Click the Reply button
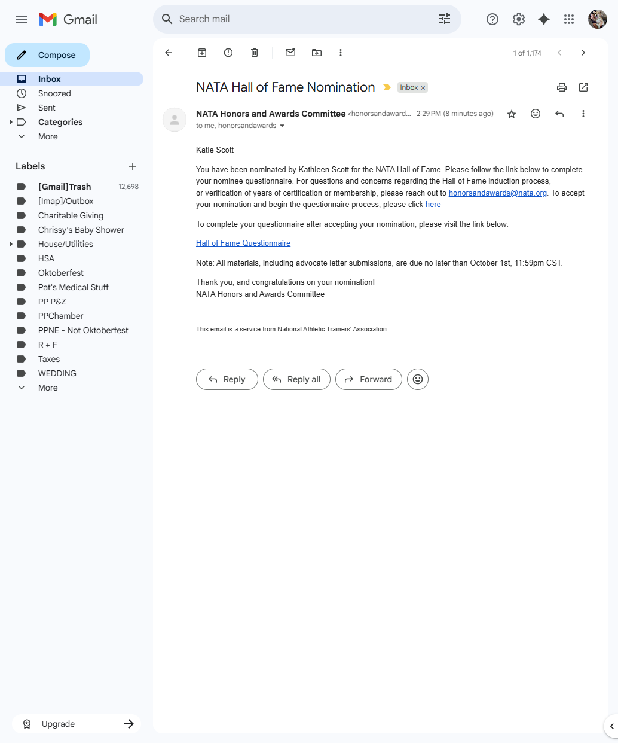This screenshot has height=743, width=618. [x=227, y=379]
